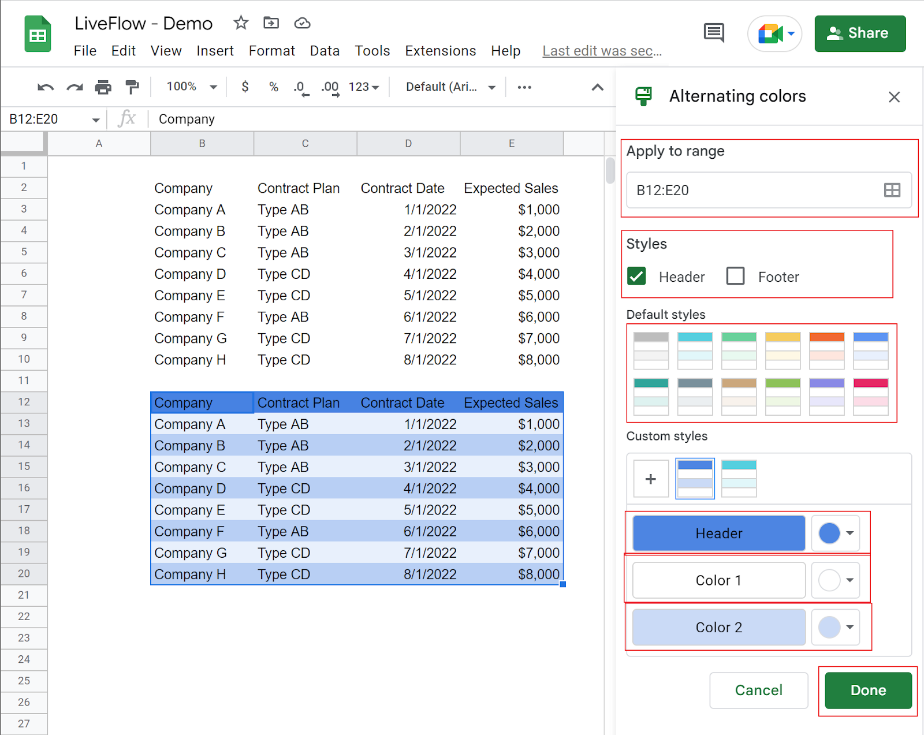Select the teal default alternating color style
The image size is (924, 735).
pyautogui.click(x=651, y=396)
